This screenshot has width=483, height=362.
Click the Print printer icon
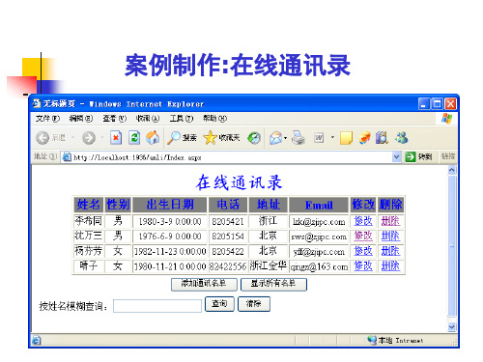[298, 138]
